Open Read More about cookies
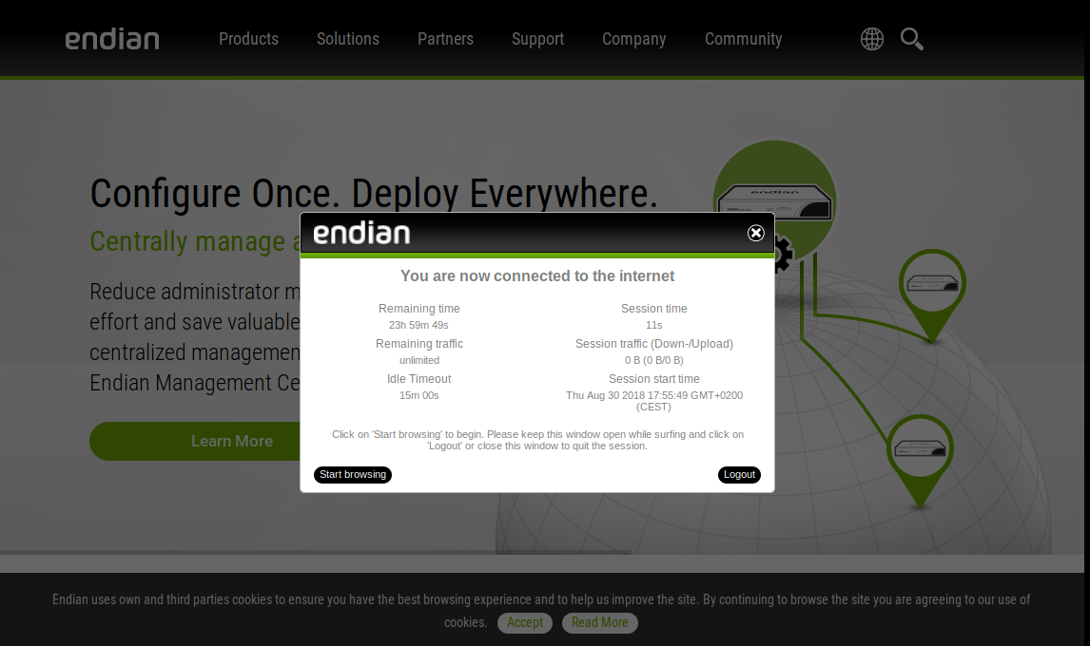The height and width of the screenshot is (646, 1090). (600, 622)
